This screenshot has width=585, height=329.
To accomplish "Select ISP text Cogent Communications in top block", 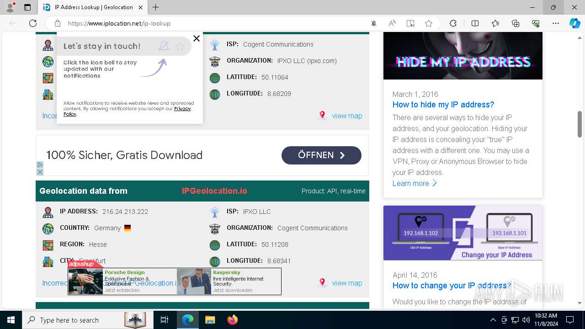I will tap(278, 44).
